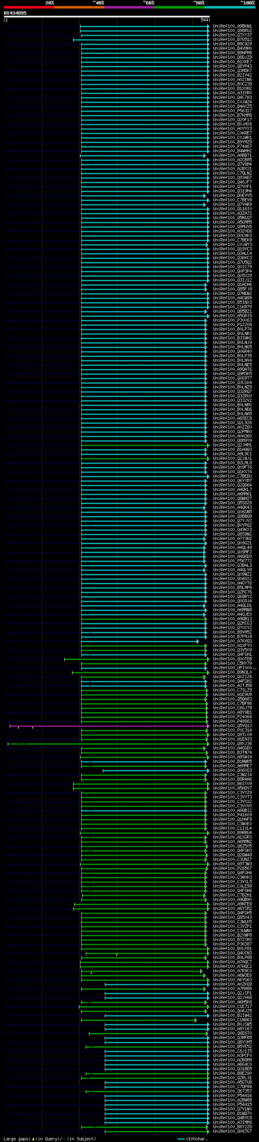Viewport: 259px width, 1142px height.
Task: Select hit label UniRef100_A4GGD0
Action: coord(232,748)
